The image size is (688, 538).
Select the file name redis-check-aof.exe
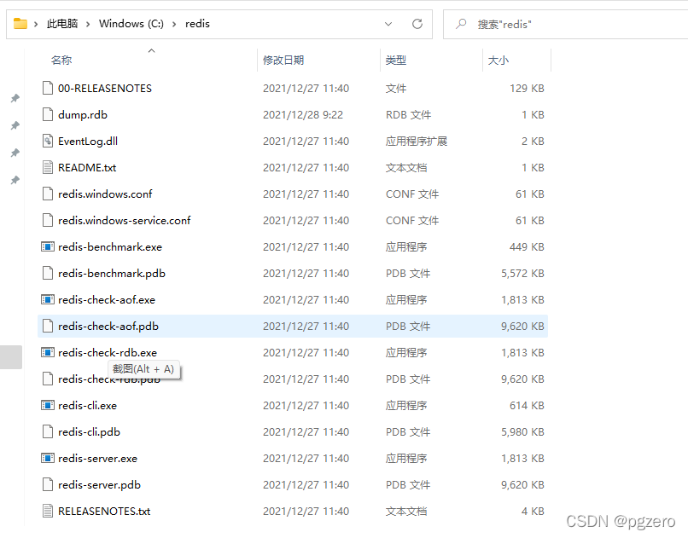click(x=107, y=299)
